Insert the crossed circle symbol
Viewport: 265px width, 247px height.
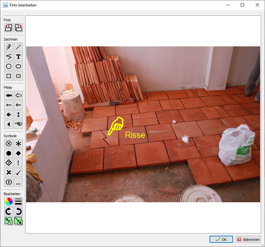pos(9,144)
